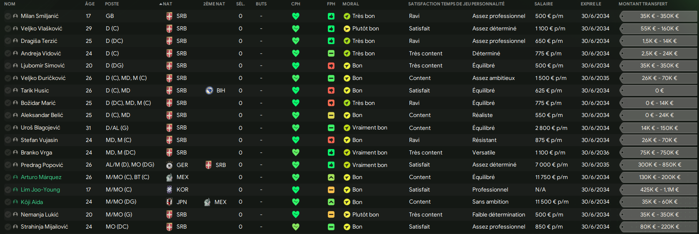The image size is (699, 234).
Task: Tick the selection circle for Milan Smiljanić
Action: [x=8, y=16]
